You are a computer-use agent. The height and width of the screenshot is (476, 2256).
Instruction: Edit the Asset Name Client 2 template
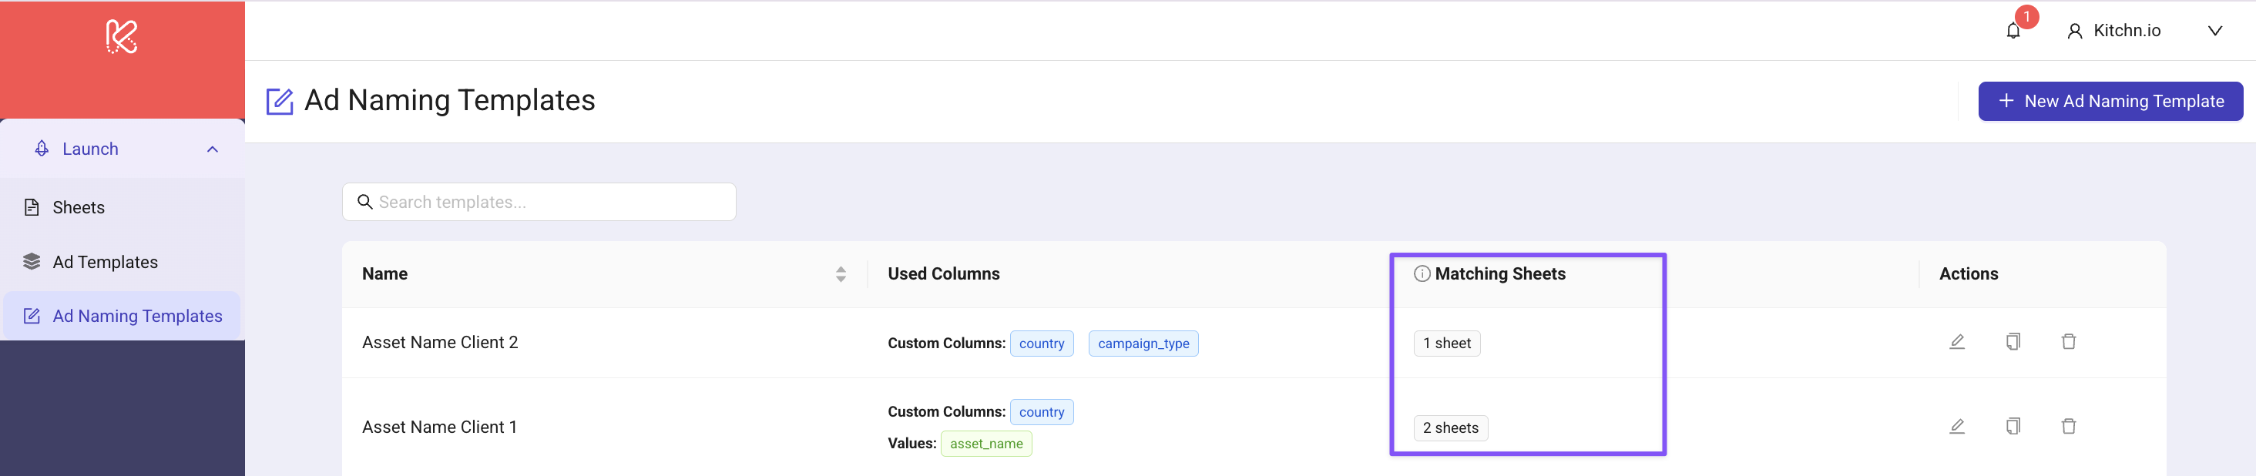(x=1956, y=341)
